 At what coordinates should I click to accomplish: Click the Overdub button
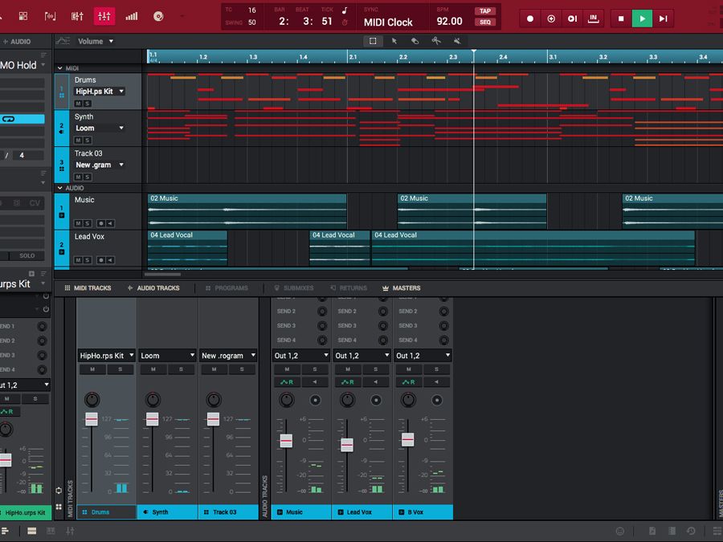click(551, 19)
